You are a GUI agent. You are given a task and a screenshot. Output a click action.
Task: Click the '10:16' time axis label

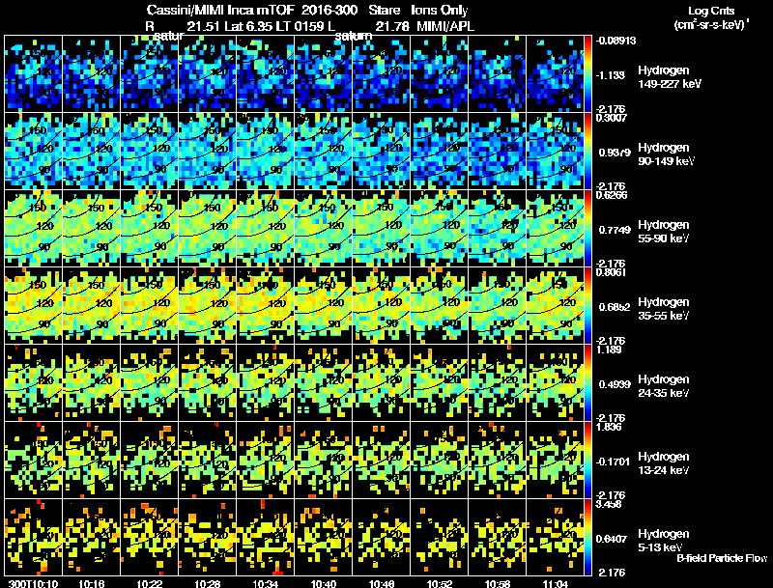pos(91,583)
